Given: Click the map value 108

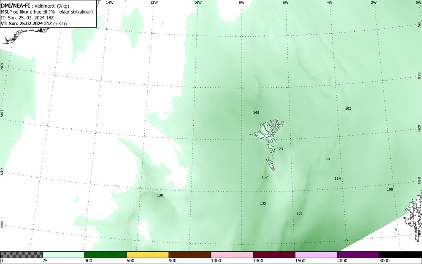Looking at the screenshot, I should click(x=390, y=189).
